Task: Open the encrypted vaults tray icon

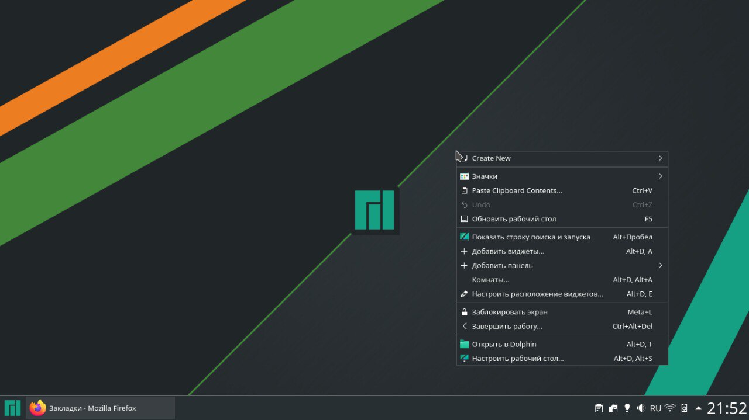Action: [x=613, y=408]
